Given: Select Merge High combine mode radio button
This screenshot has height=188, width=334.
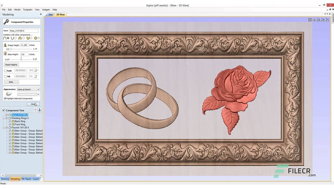Looking at the screenshot, I should coord(23,38).
